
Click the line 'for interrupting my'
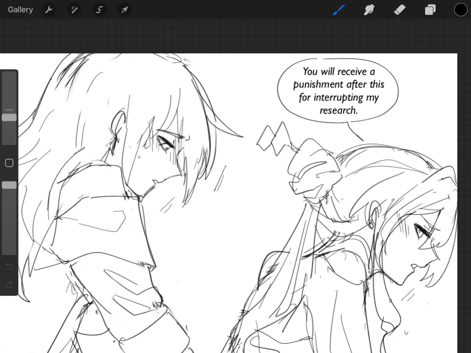339,97
